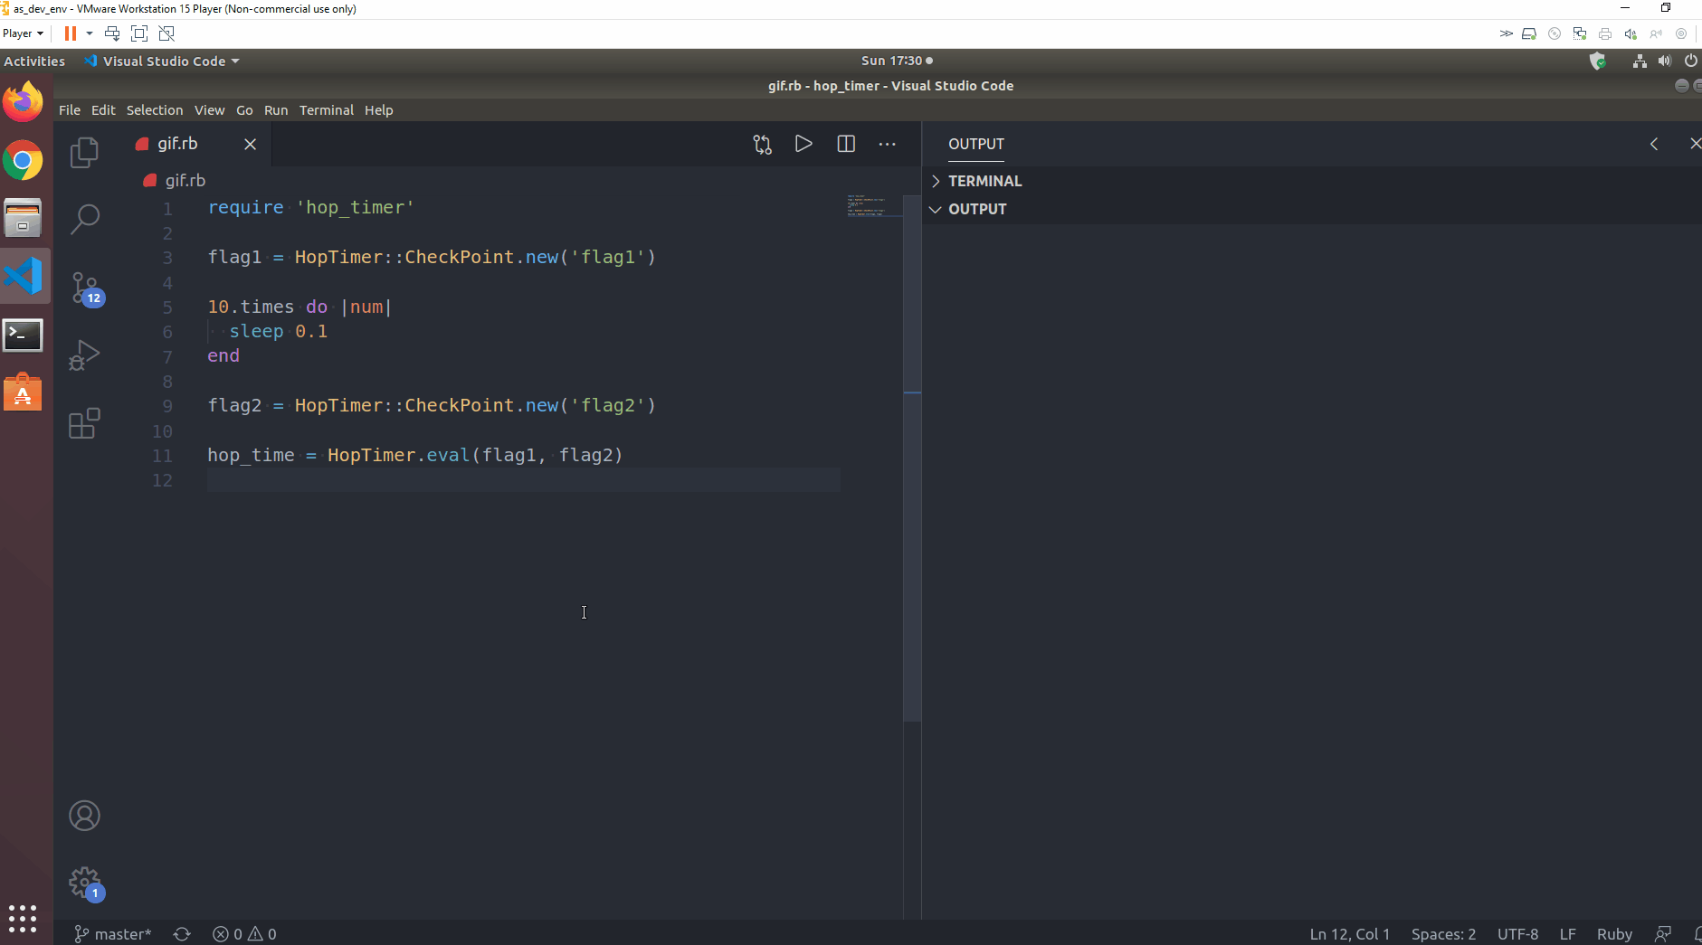Screen dimensions: 1702x945
Task: Open the GNOME Activities overview
Action: coord(34,61)
